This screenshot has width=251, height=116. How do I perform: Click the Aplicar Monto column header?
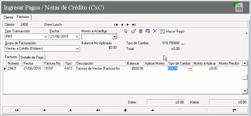click(155, 63)
